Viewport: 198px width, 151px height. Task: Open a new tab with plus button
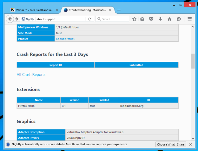click(x=119, y=10)
